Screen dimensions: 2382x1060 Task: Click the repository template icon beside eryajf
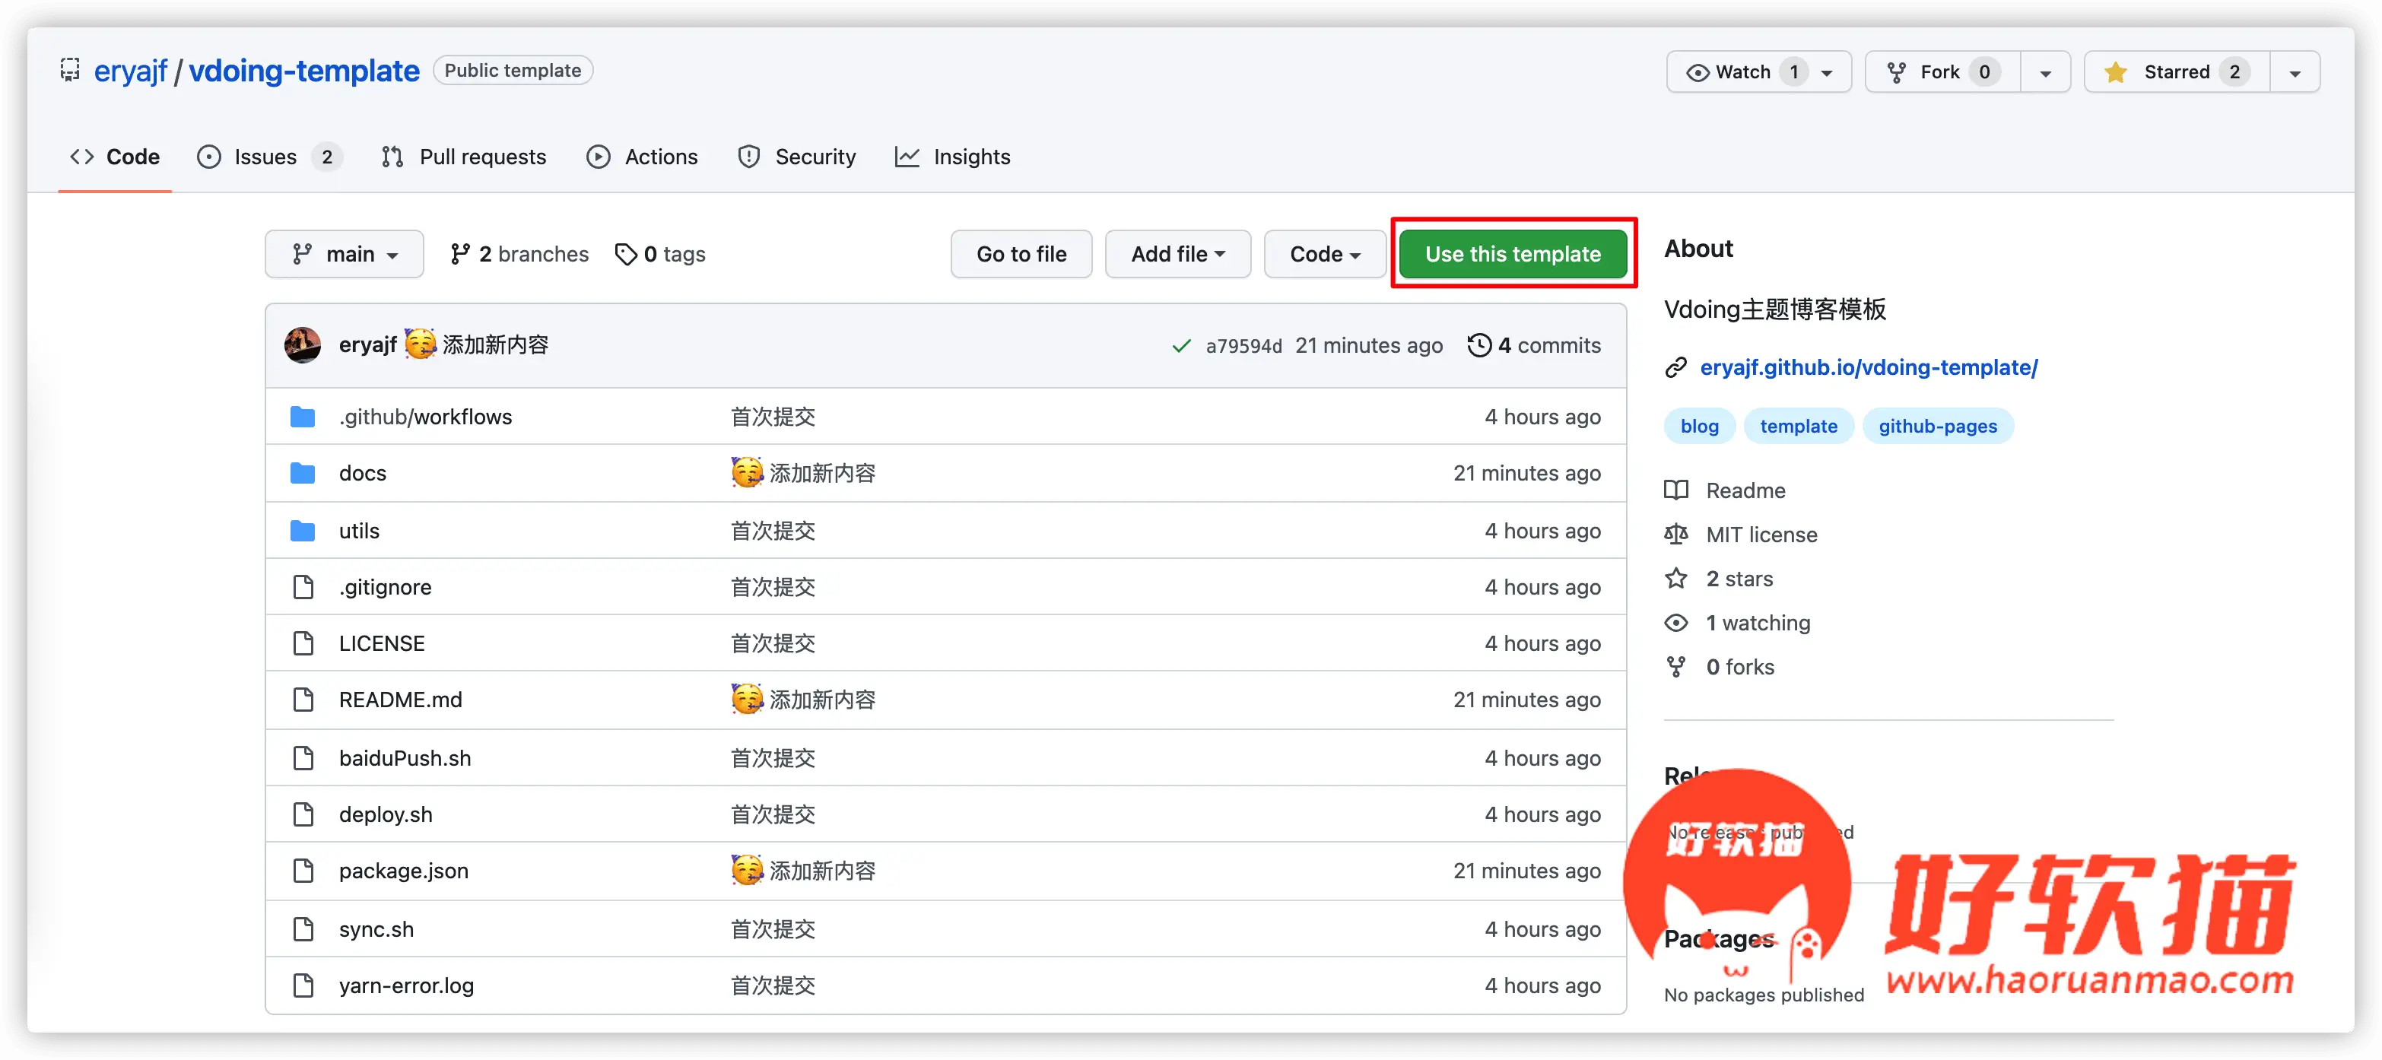point(70,70)
